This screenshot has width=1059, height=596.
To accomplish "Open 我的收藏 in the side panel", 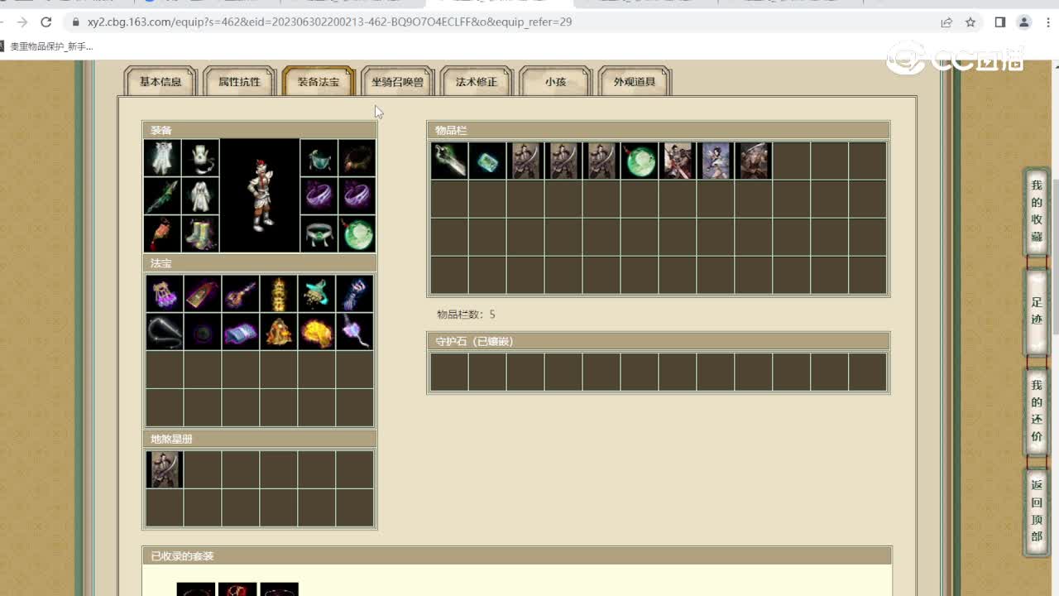I will [1037, 212].
